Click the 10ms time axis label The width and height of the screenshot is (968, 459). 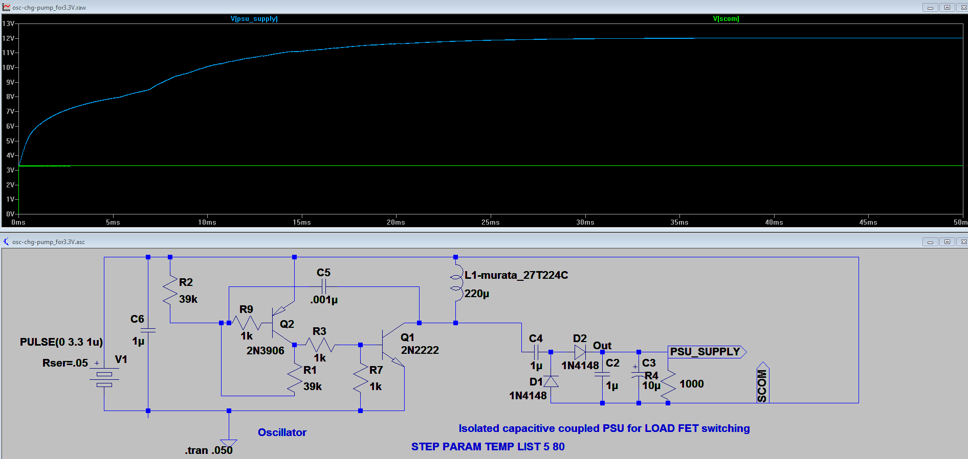207,222
